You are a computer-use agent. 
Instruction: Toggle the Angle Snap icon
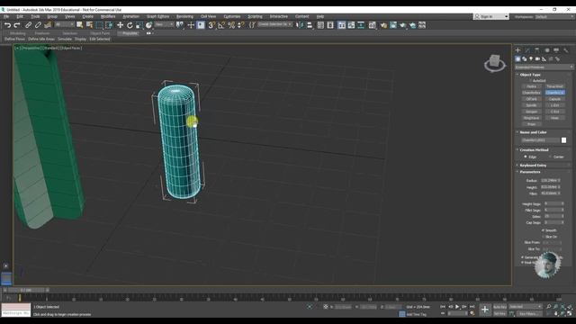point(221,25)
